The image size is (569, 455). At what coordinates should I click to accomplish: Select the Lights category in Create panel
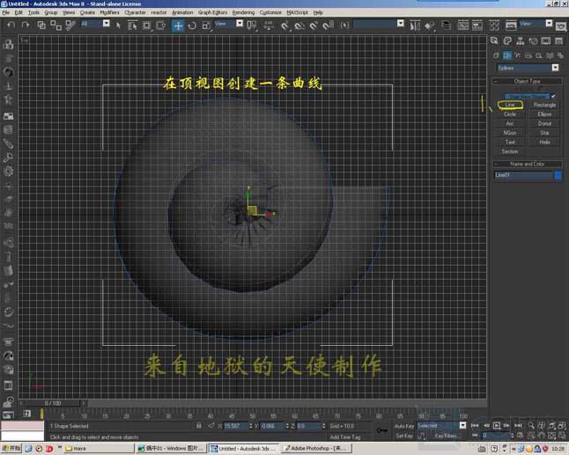click(517, 55)
